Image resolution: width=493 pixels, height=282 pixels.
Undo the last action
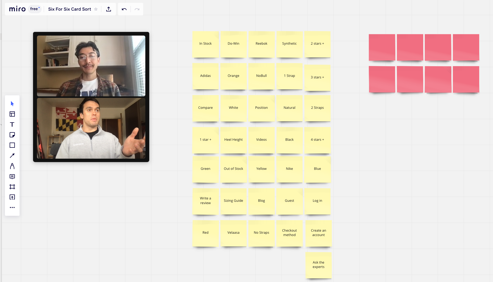124,9
